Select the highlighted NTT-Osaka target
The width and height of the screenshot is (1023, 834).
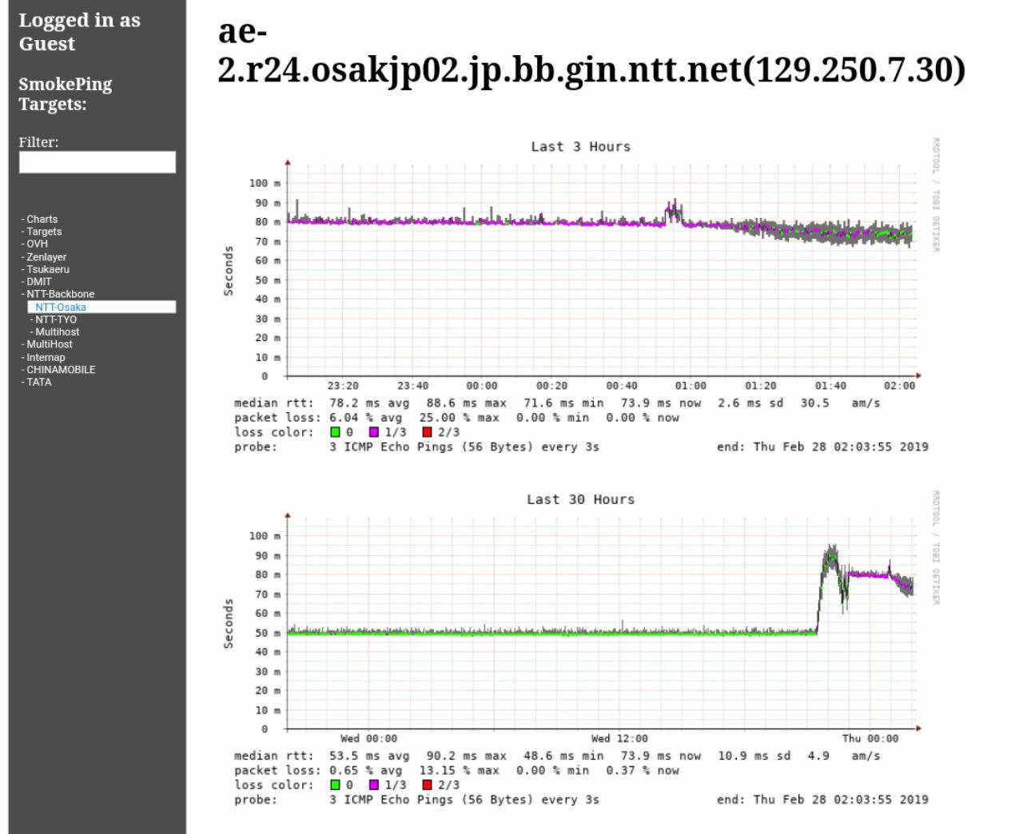pos(61,307)
